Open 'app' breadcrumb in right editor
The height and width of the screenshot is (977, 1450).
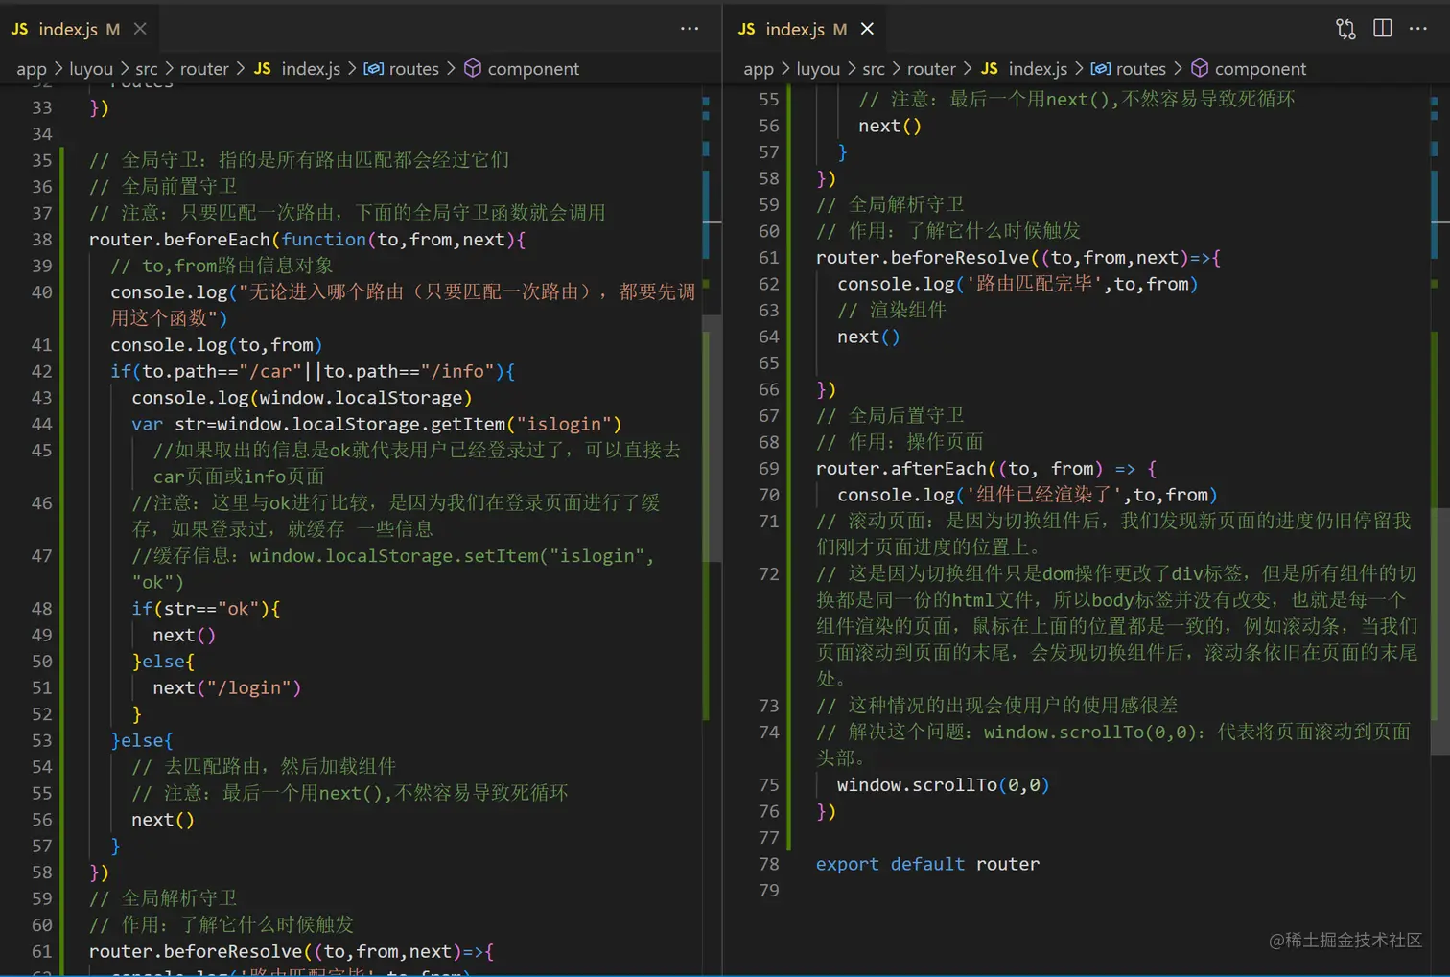click(x=759, y=69)
